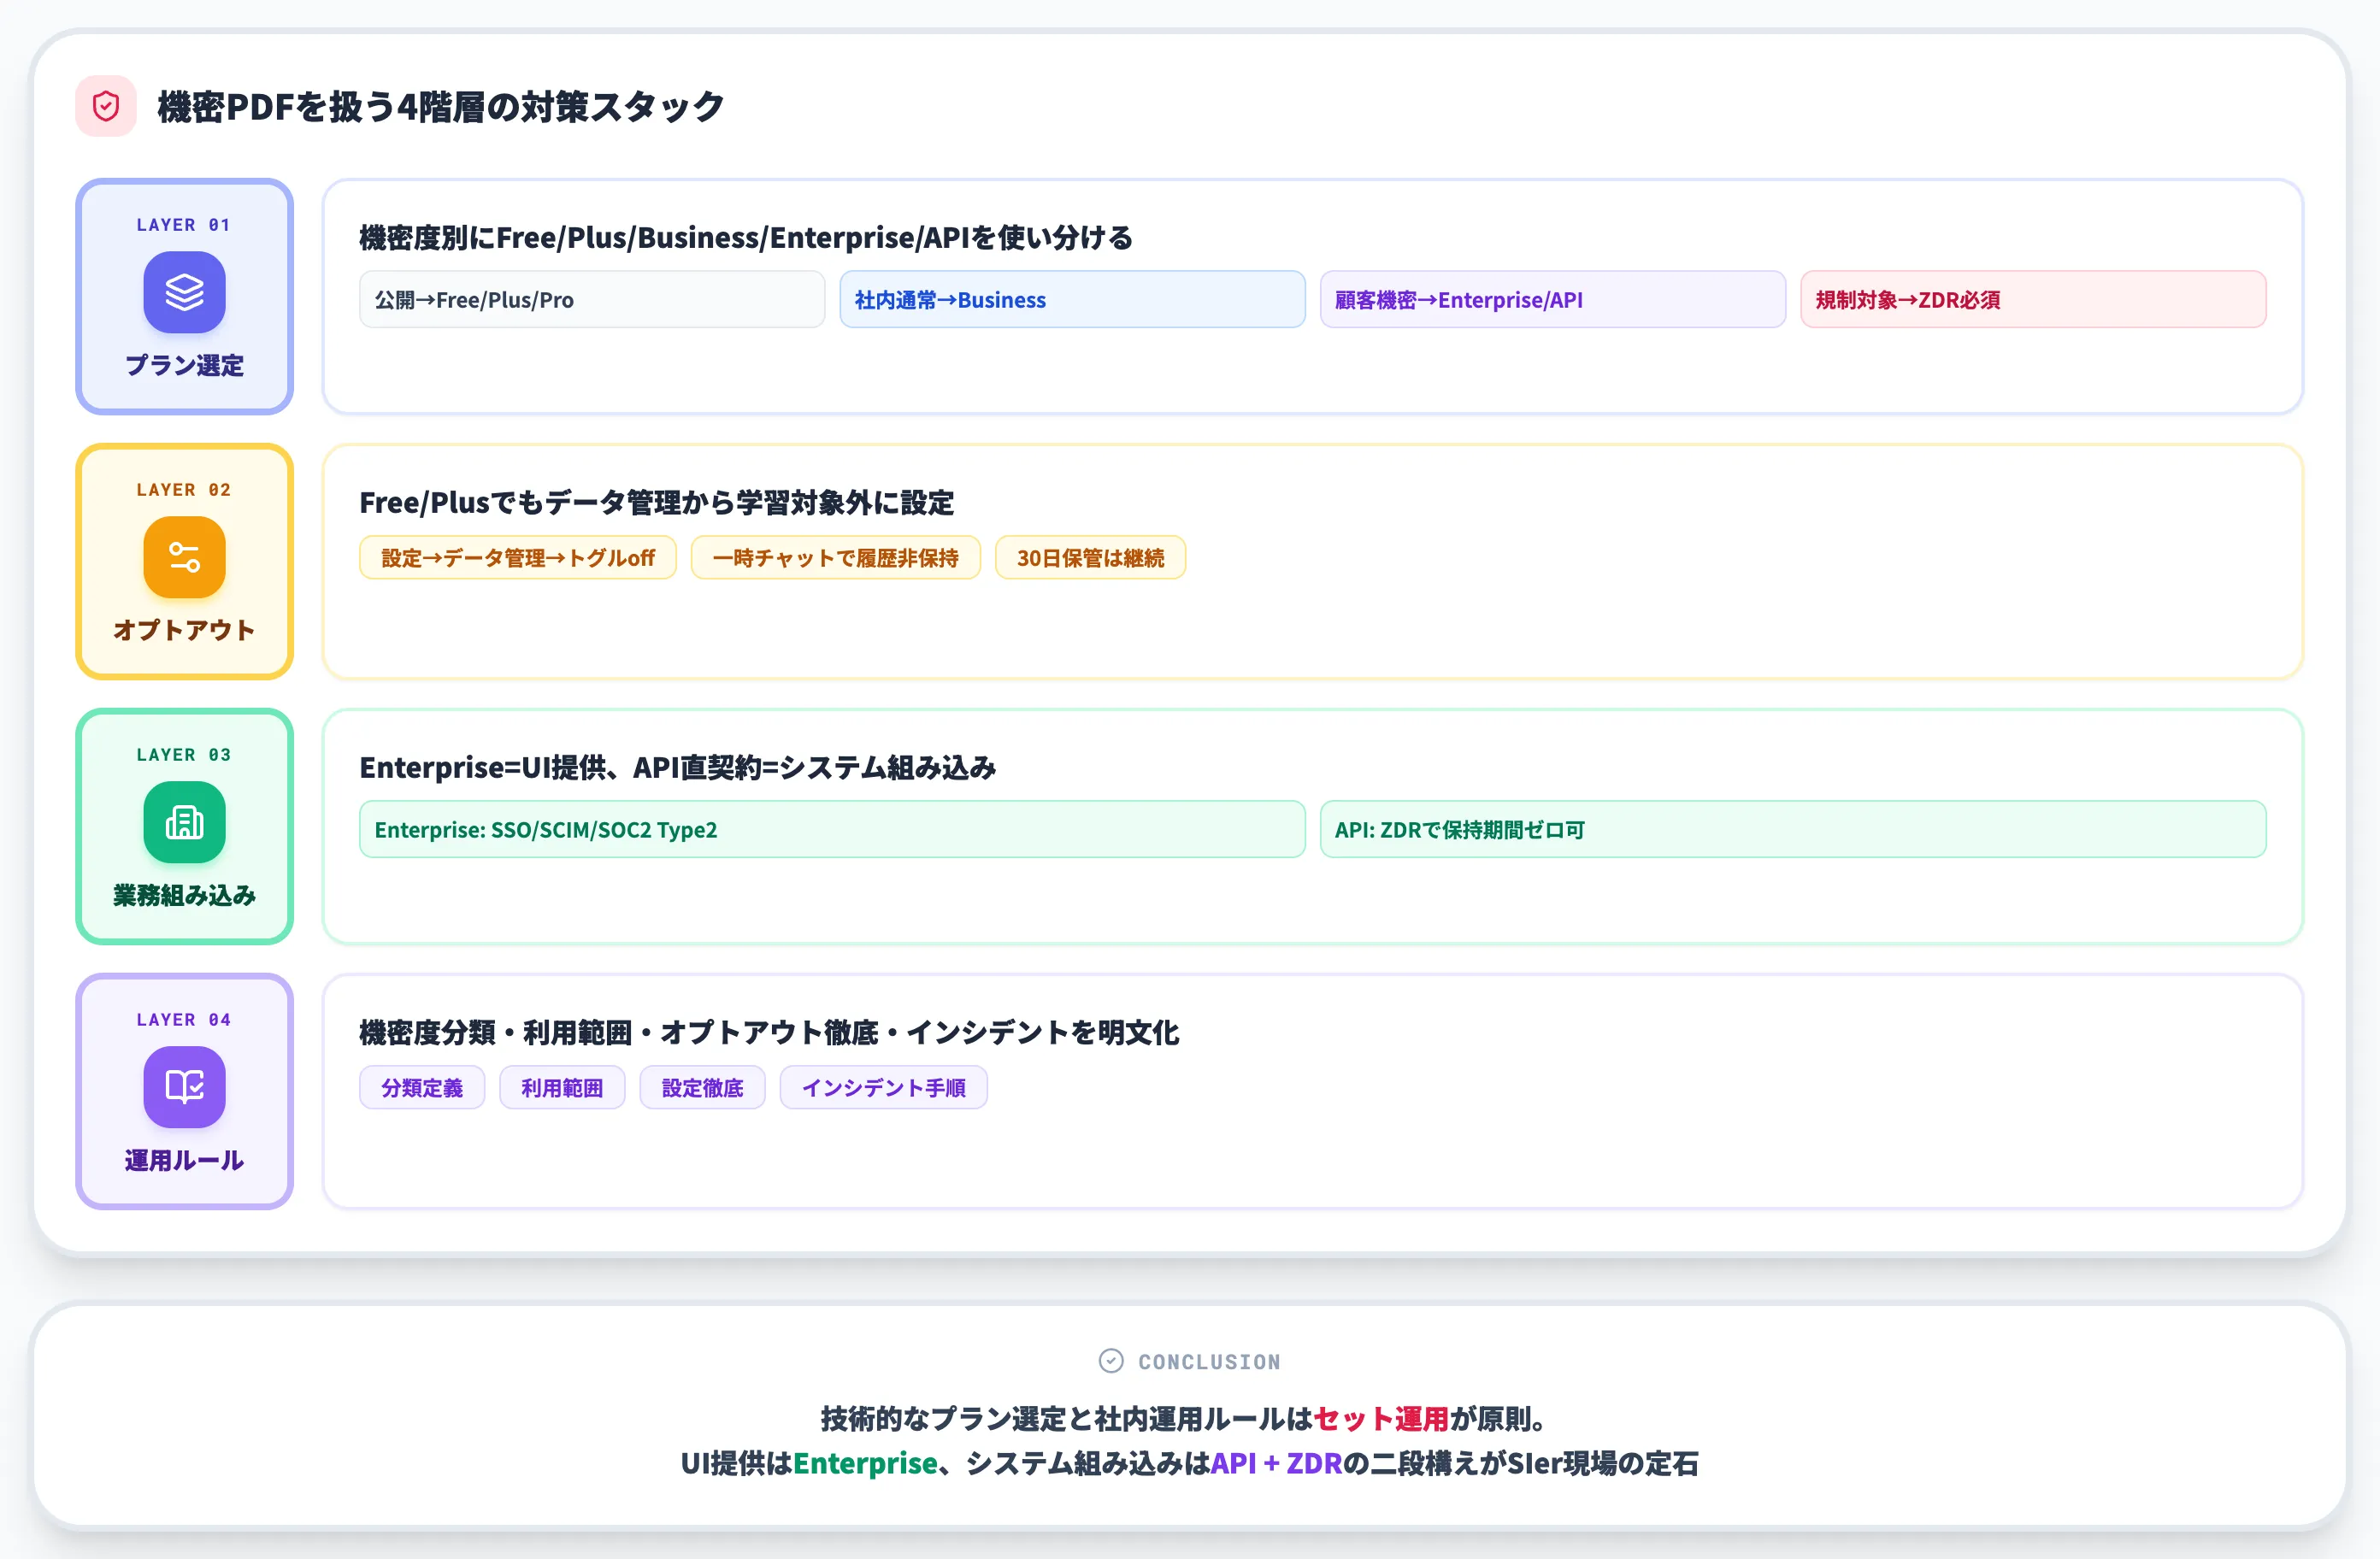Click the stacked layers icon in Layer 01
This screenshot has width=2380, height=1559.
pos(184,292)
